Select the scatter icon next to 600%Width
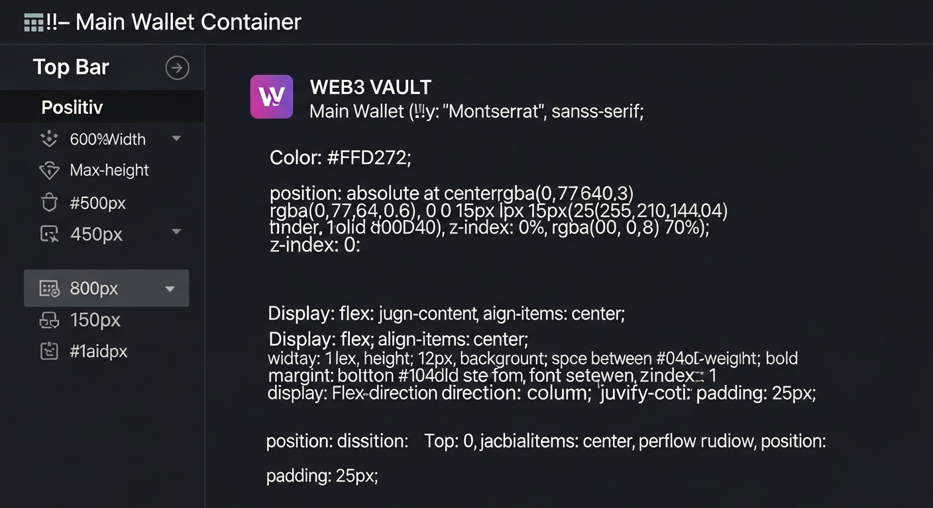Viewport: 933px width, 508px height. [49, 139]
